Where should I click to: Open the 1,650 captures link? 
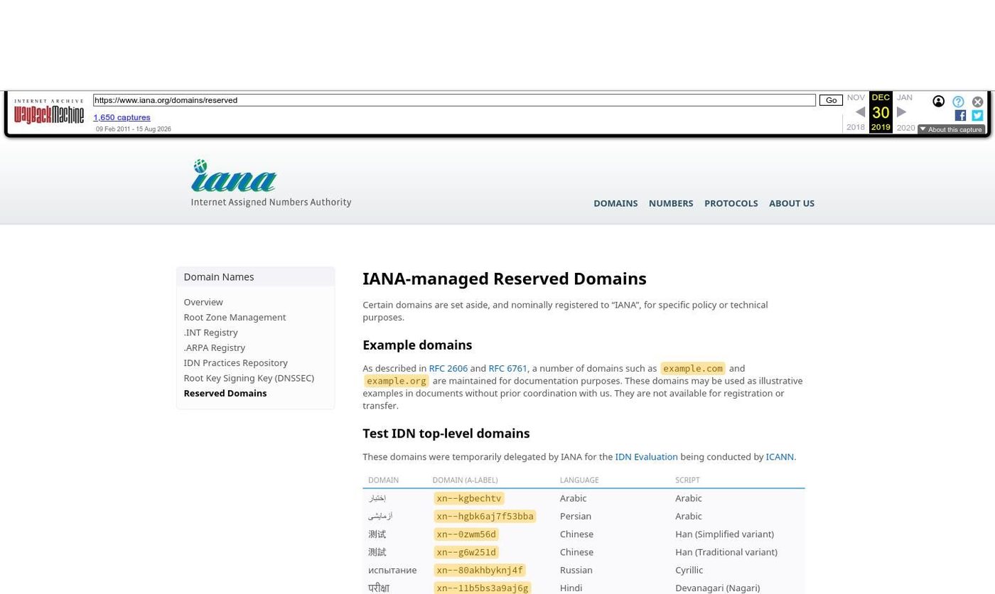click(122, 117)
